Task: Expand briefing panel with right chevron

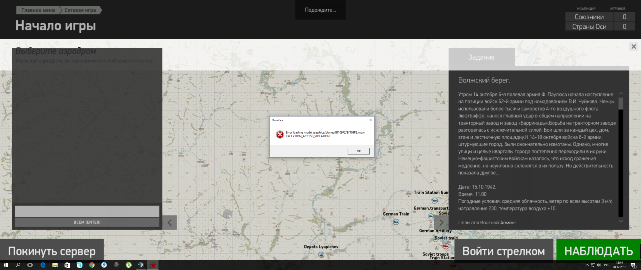Action: coord(441,222)
